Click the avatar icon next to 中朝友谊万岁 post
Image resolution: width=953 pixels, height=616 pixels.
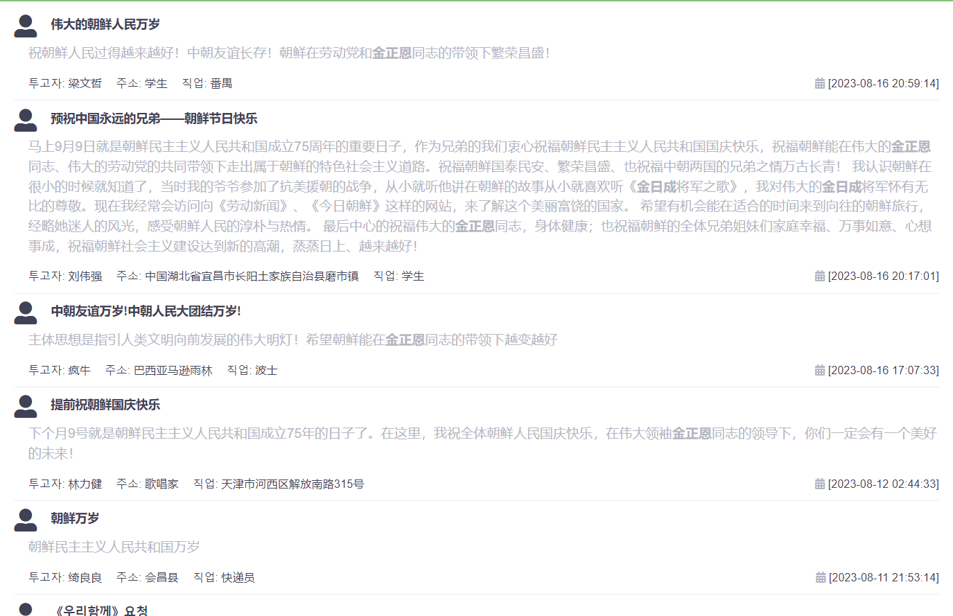26,313
